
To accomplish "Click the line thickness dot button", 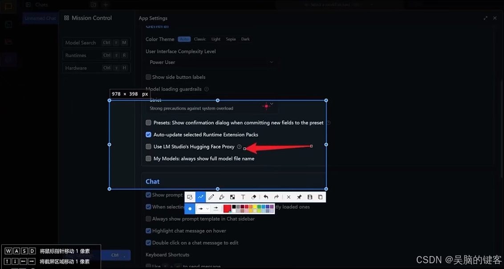I will coord(190,208).
